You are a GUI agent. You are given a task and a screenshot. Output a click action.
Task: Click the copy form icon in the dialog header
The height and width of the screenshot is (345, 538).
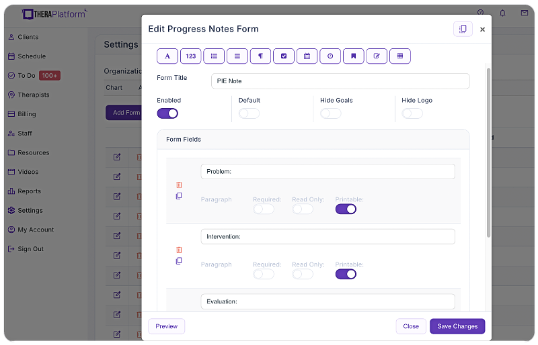(x=463, y=29)
